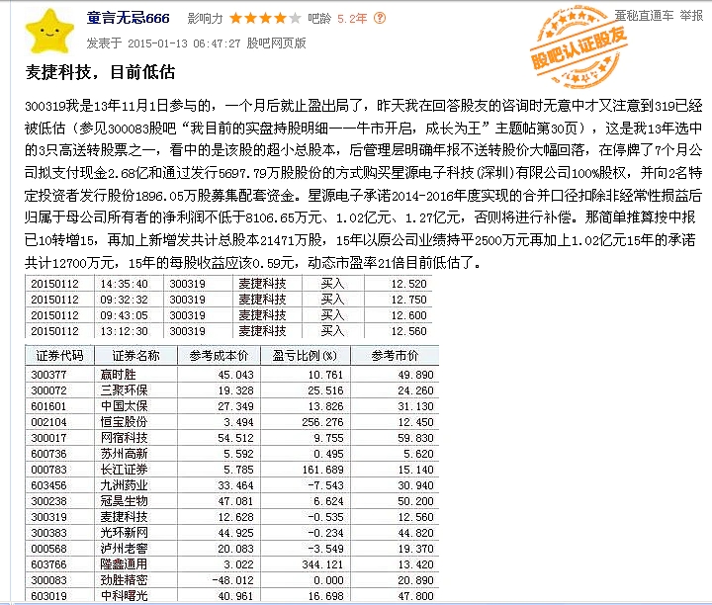Select trade row at time 09:43:05

228,315
